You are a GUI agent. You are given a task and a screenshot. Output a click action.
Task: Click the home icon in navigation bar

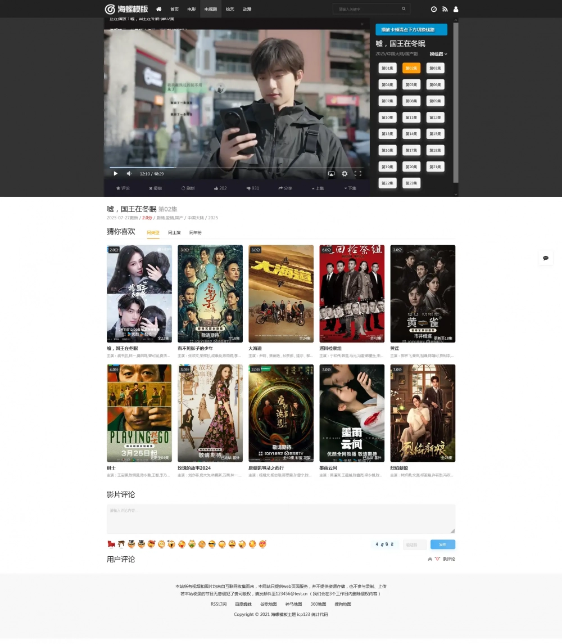point(158,9)
